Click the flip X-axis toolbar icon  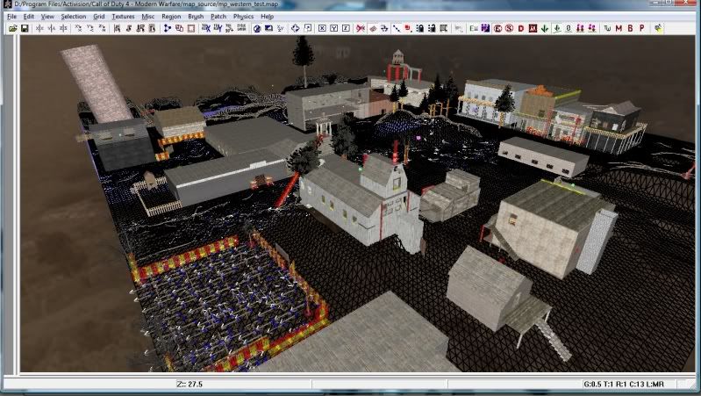tap(39, 28)
